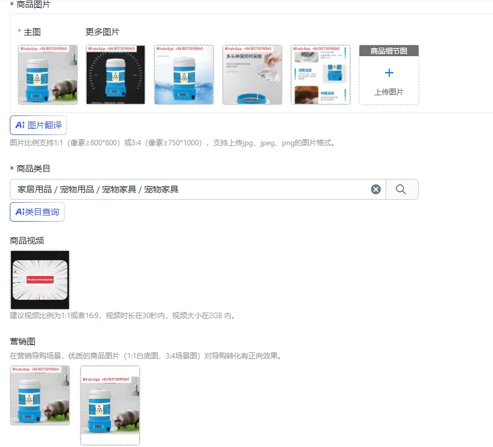Click the 商品细节图 header label
Screen dimensions: 493x447
coord(389,51)
